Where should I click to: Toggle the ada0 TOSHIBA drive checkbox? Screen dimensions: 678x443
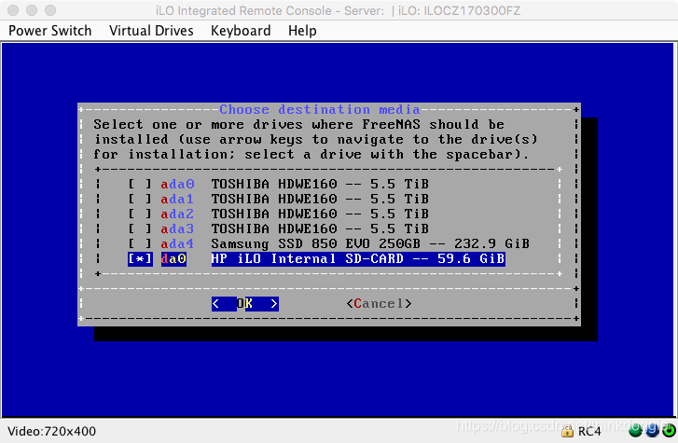(140, 185)
